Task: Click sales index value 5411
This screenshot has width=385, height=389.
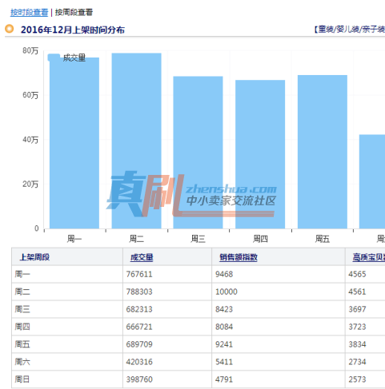Action: [x=224, y=362]
